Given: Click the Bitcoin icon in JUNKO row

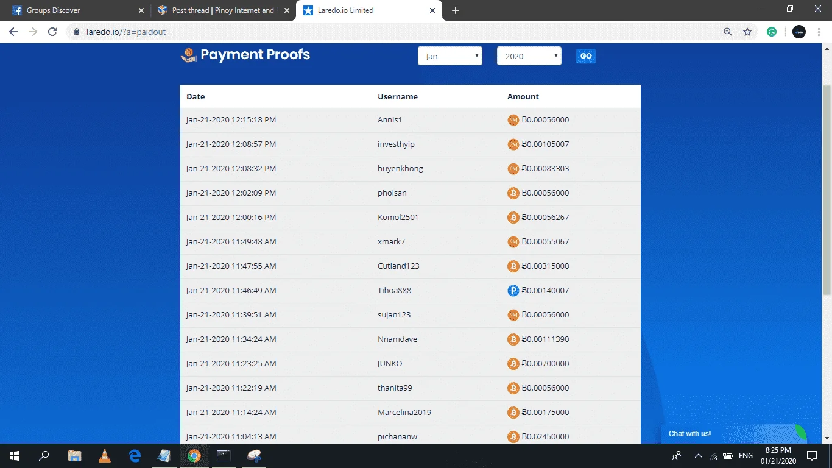Looking at the screenshot, I should (513, 364).
